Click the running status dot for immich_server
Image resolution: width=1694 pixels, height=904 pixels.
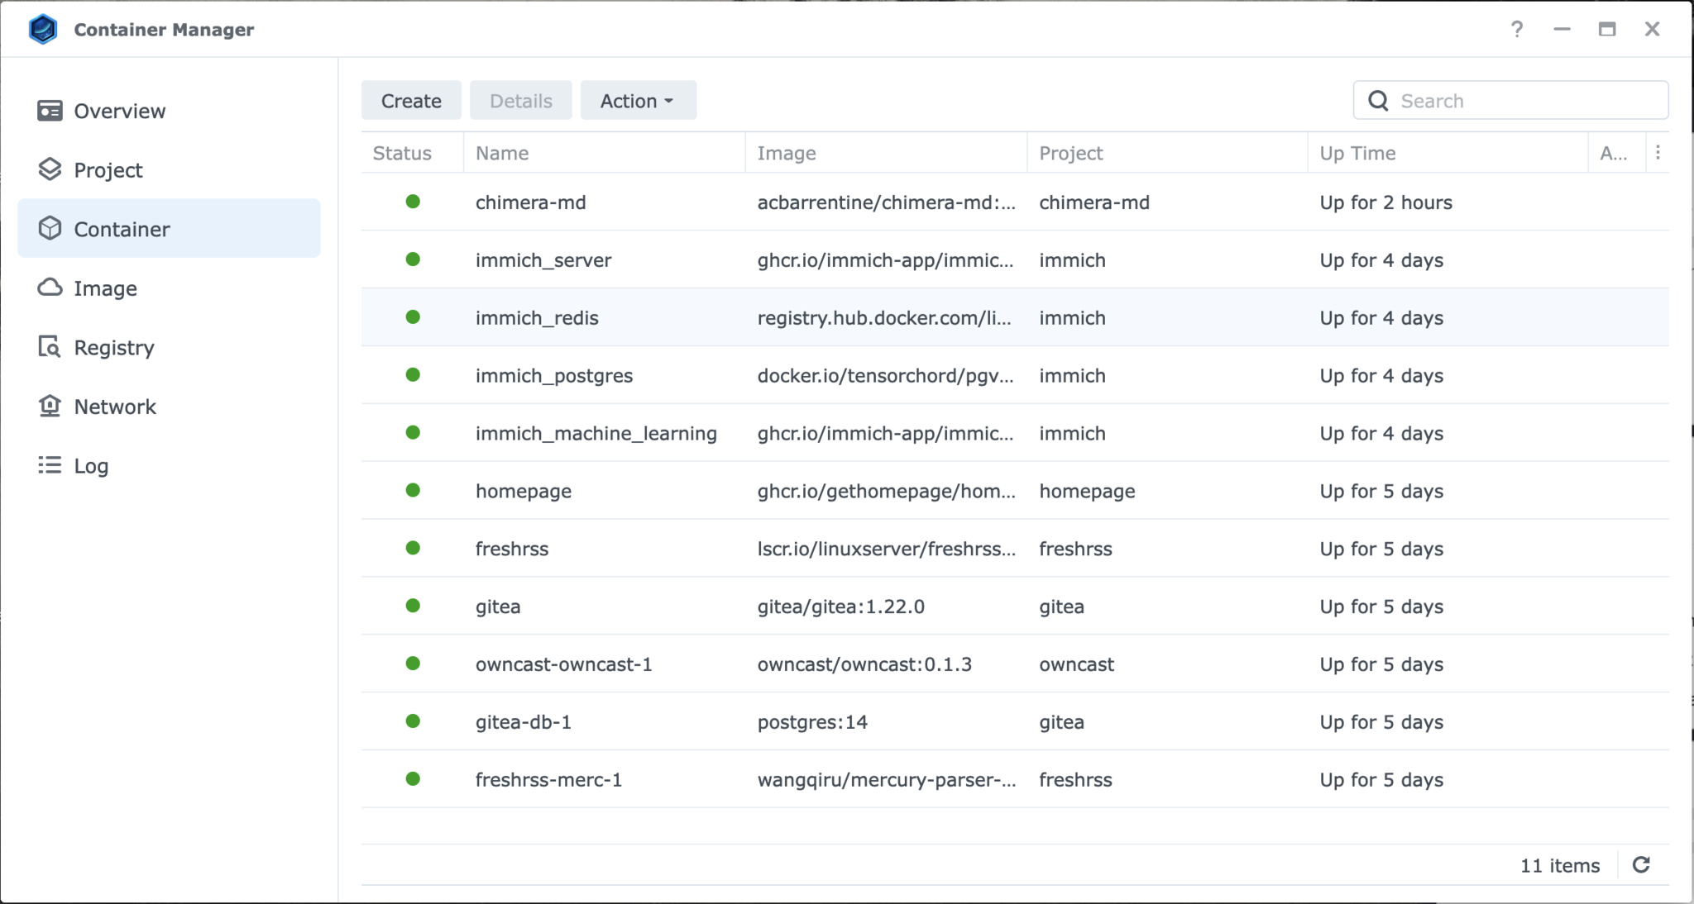tap(411, 259)
